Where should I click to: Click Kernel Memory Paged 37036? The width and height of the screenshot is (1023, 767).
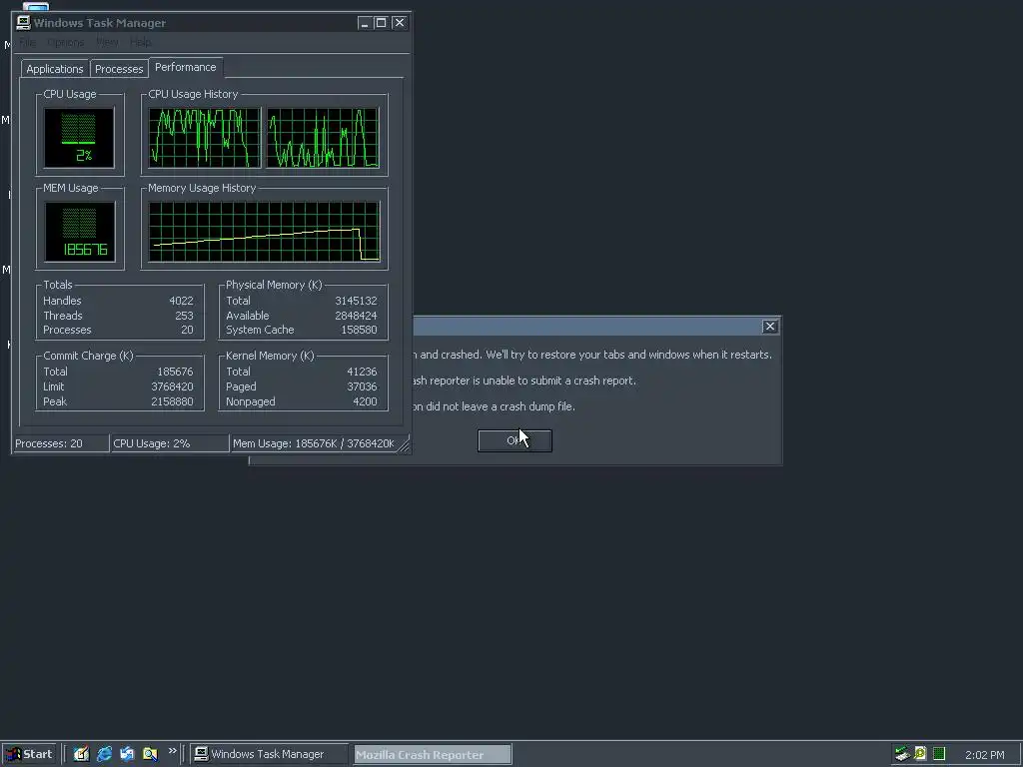click(362, 386)
